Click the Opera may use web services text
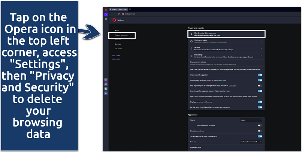This screenshot has width=302, height=152. [225, 70]
